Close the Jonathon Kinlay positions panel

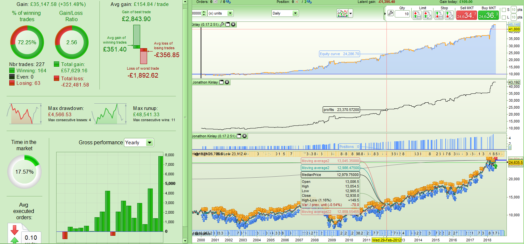coord(245,136)
